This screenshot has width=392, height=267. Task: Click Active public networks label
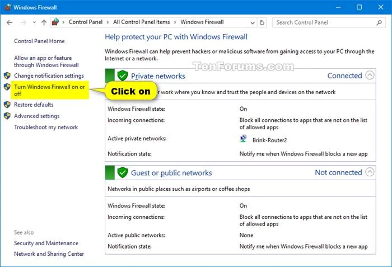pos(136,235)
